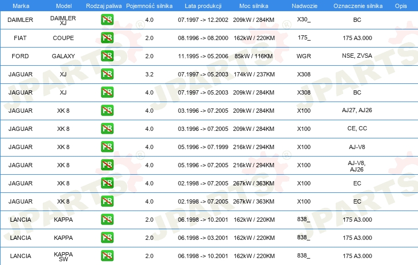Screen dimensions: 418x265
Task: Click the fuel icon in the Fiat Coupe row
Action: coord(107,38)
